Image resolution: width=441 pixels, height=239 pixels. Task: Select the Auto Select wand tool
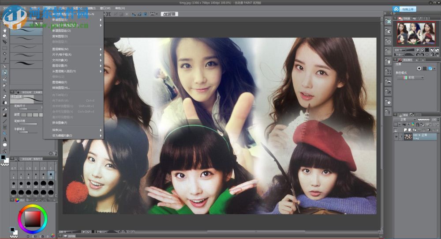tap(5, 54)
